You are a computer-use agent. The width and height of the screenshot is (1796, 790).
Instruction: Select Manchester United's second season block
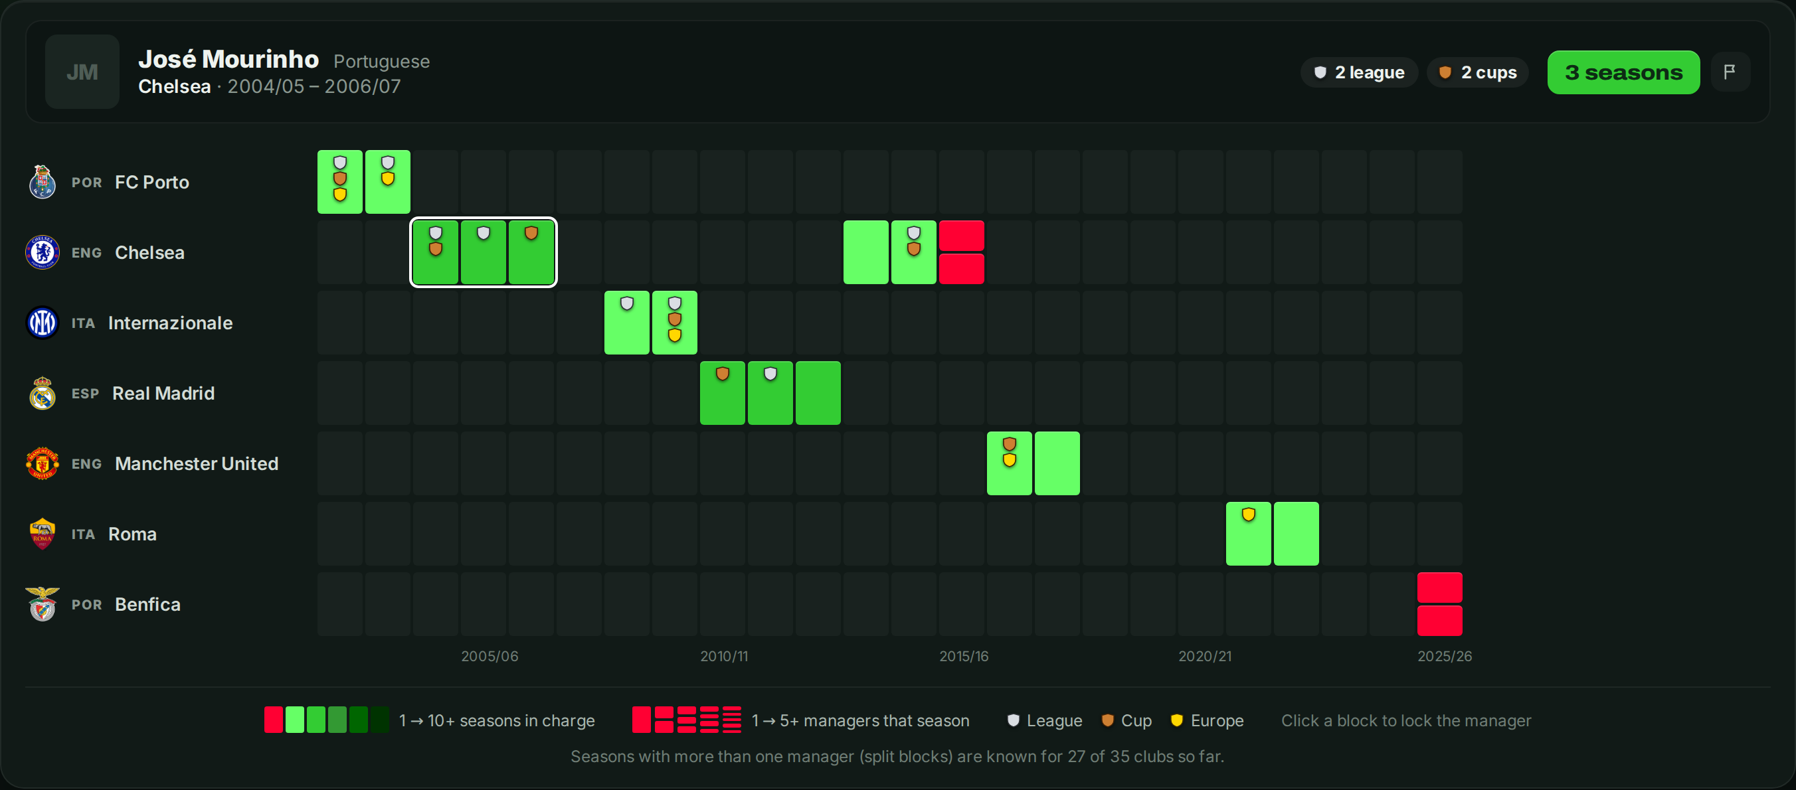pyautogui.click(x=1057, y=463)
